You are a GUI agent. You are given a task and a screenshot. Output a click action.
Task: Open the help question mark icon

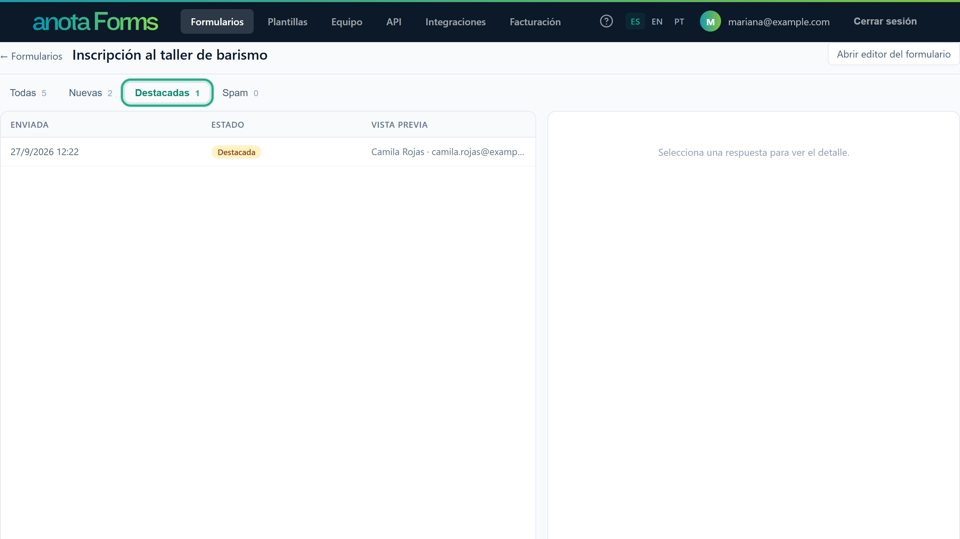(x=607, y=21)
